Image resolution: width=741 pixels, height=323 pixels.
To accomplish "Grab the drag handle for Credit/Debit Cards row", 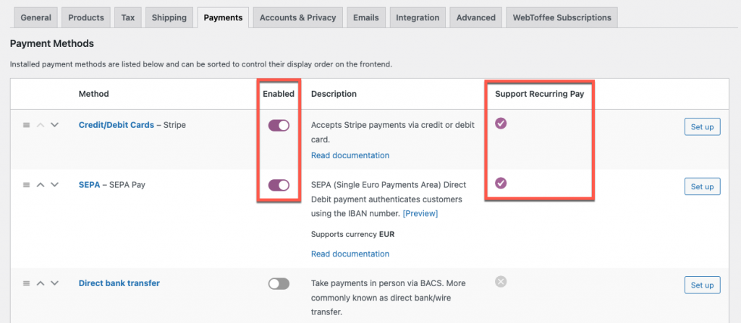I will pyautogui.click(x=27, y=125).
